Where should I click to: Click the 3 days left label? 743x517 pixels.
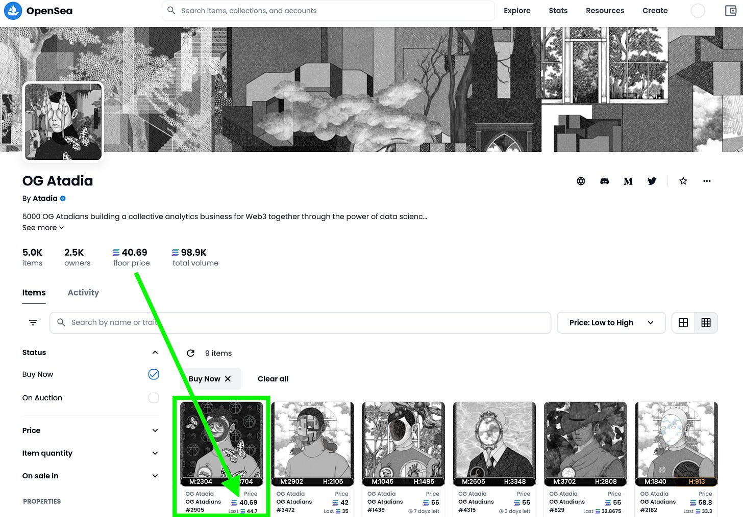(x=514, y=511)
